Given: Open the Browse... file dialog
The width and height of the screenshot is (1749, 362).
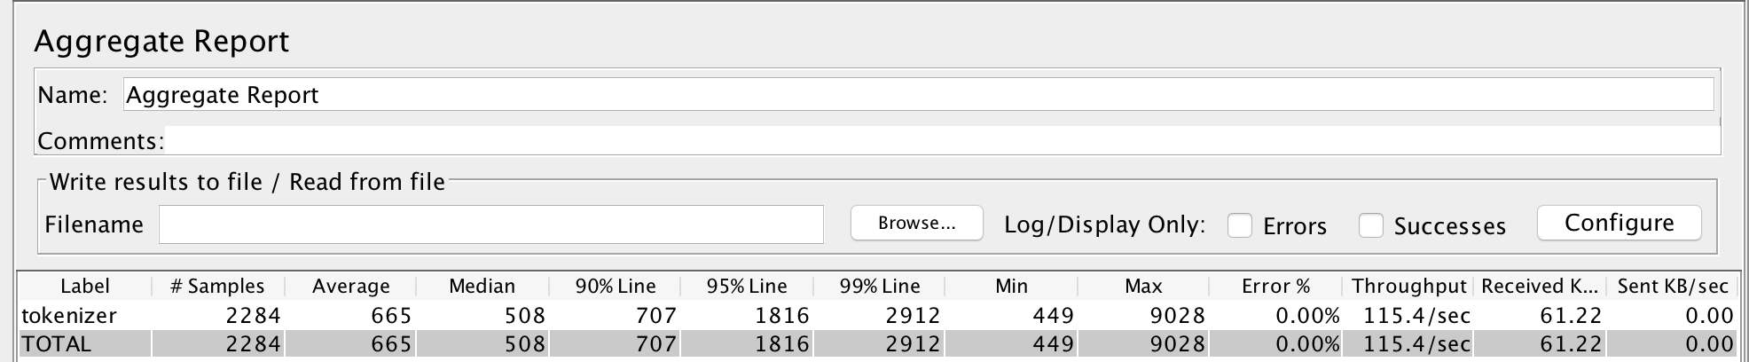Looking at the screenshot, I should click(917, 223).
